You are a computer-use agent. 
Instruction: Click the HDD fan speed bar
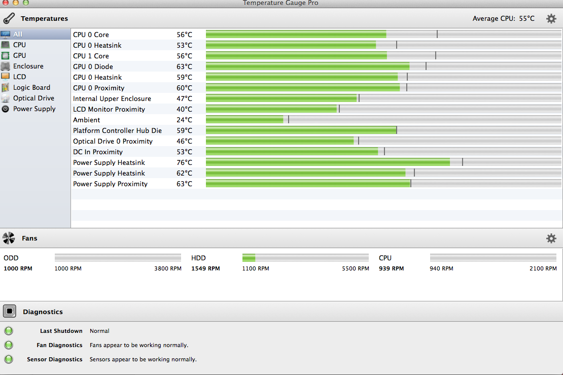(x=305, y=258)
